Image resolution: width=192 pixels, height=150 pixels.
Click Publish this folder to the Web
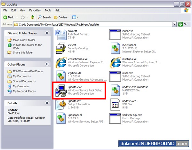[28, 47]
